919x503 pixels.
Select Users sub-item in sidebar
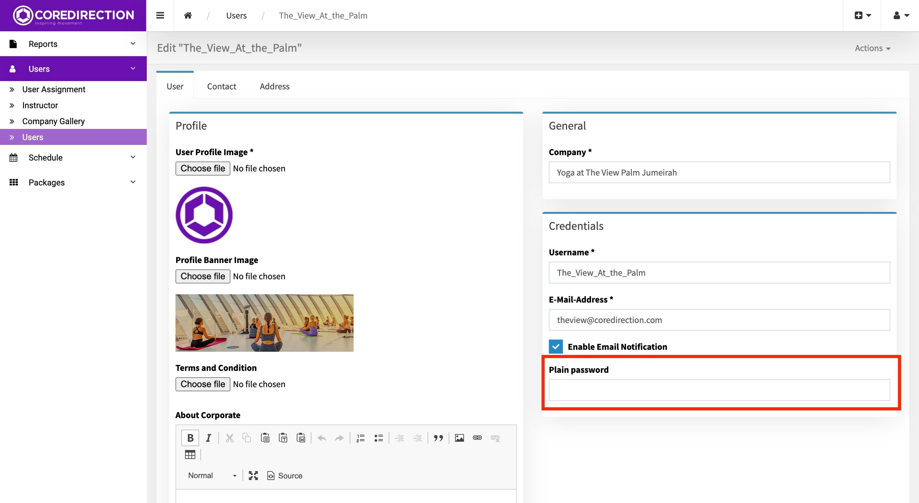coord(73,137)
